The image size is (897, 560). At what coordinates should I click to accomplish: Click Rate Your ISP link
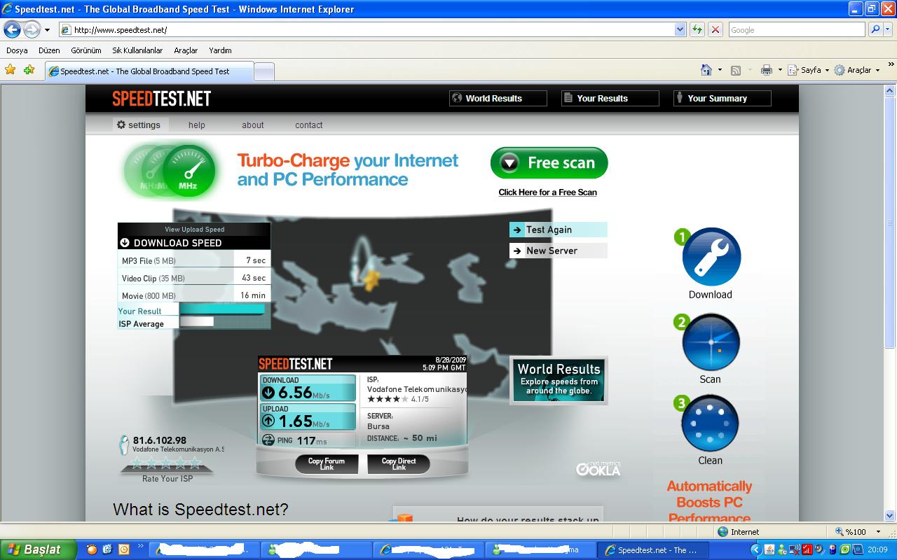pos(167,479)
